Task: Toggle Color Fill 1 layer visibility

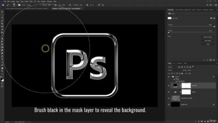Action: 169,86
